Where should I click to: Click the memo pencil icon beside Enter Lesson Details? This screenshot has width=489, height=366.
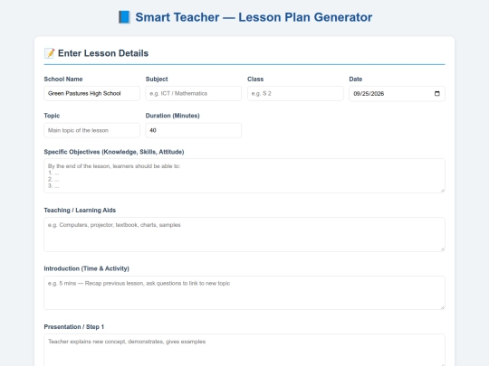[x=49, y=53]
